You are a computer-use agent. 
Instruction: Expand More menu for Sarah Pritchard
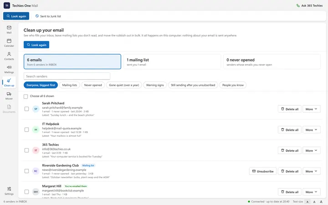point(311,109)
